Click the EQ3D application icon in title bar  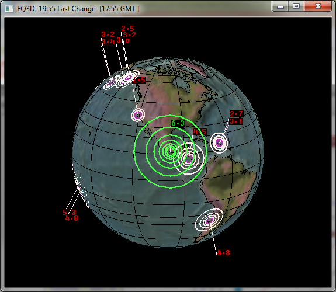pyautogui.click(x=9, y=9)
